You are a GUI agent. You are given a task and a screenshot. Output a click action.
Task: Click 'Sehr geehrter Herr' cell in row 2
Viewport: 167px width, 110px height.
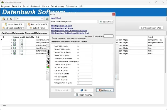[155, 43]
